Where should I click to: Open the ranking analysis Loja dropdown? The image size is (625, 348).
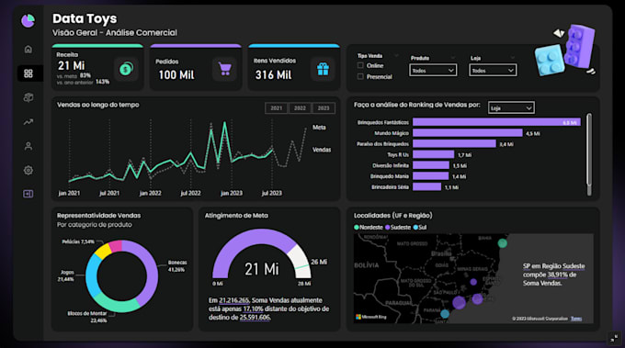[511, 108]
